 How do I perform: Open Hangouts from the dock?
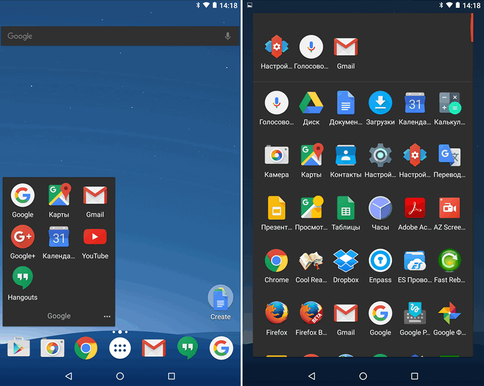188,348
